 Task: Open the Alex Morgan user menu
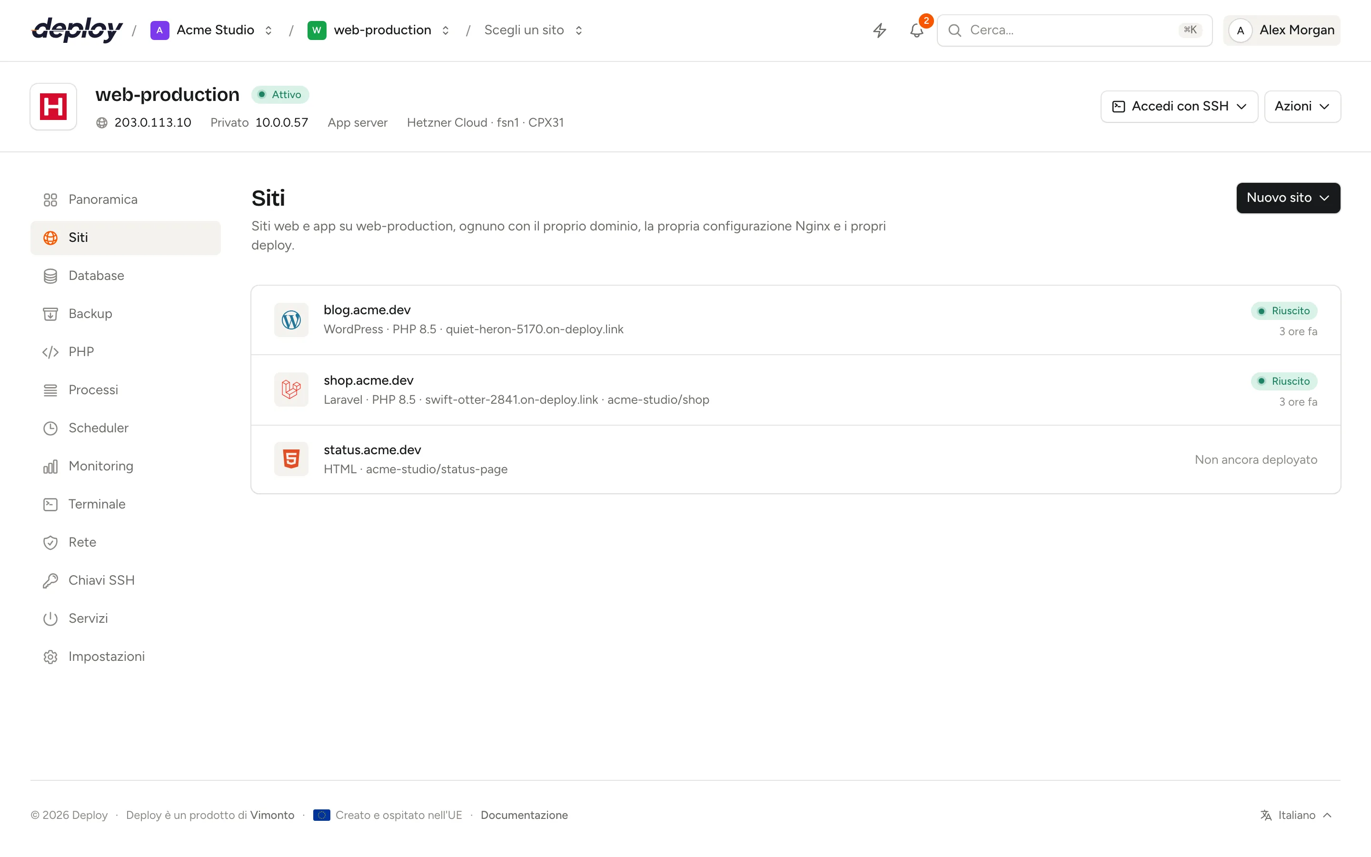[1282, 30]
